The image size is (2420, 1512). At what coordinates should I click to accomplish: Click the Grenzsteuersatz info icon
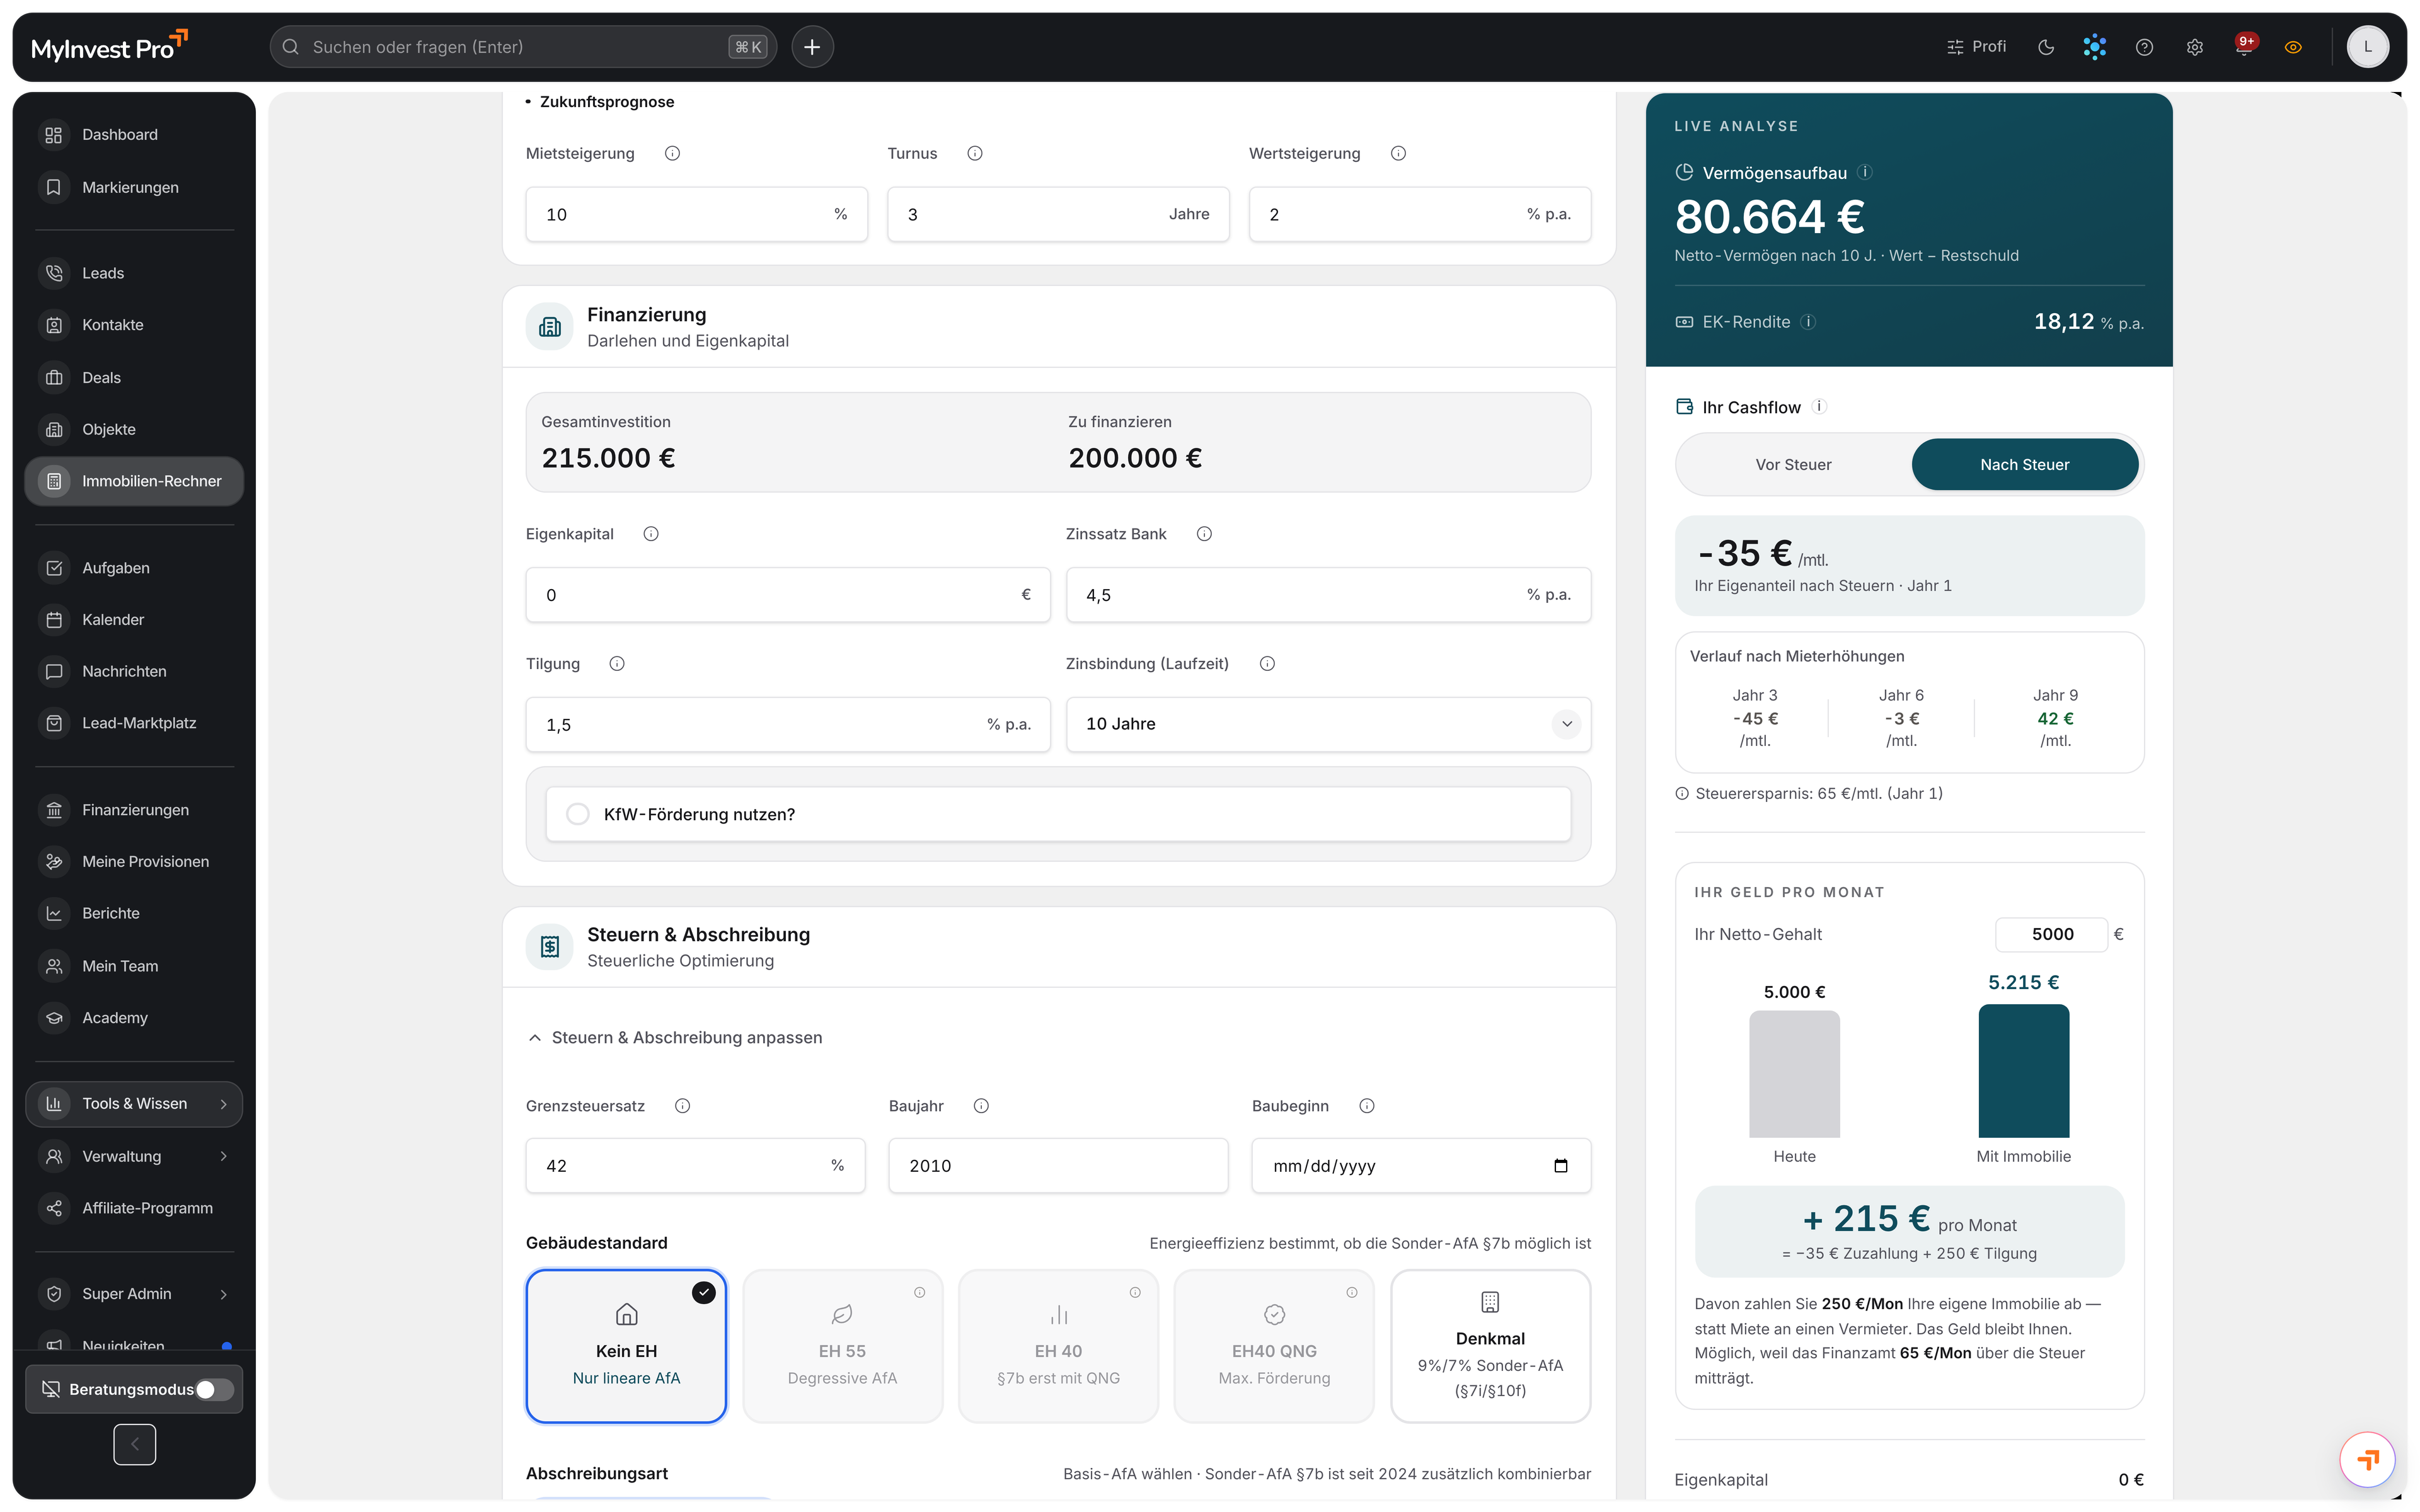click(682, 1106)
